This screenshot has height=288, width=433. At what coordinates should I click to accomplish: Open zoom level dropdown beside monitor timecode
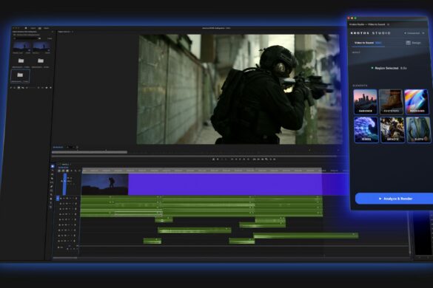(71, 147)
